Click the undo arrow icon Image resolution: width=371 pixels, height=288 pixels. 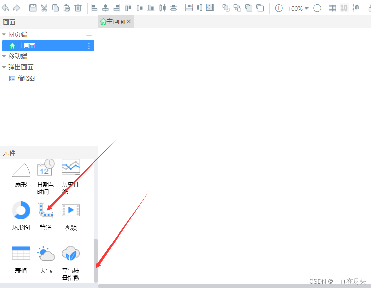[x=5, y=8]
